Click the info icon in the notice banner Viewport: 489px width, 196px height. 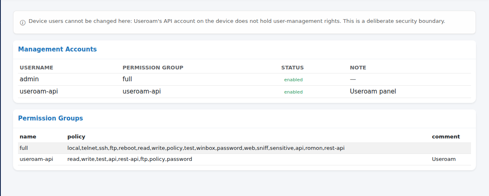23,23
